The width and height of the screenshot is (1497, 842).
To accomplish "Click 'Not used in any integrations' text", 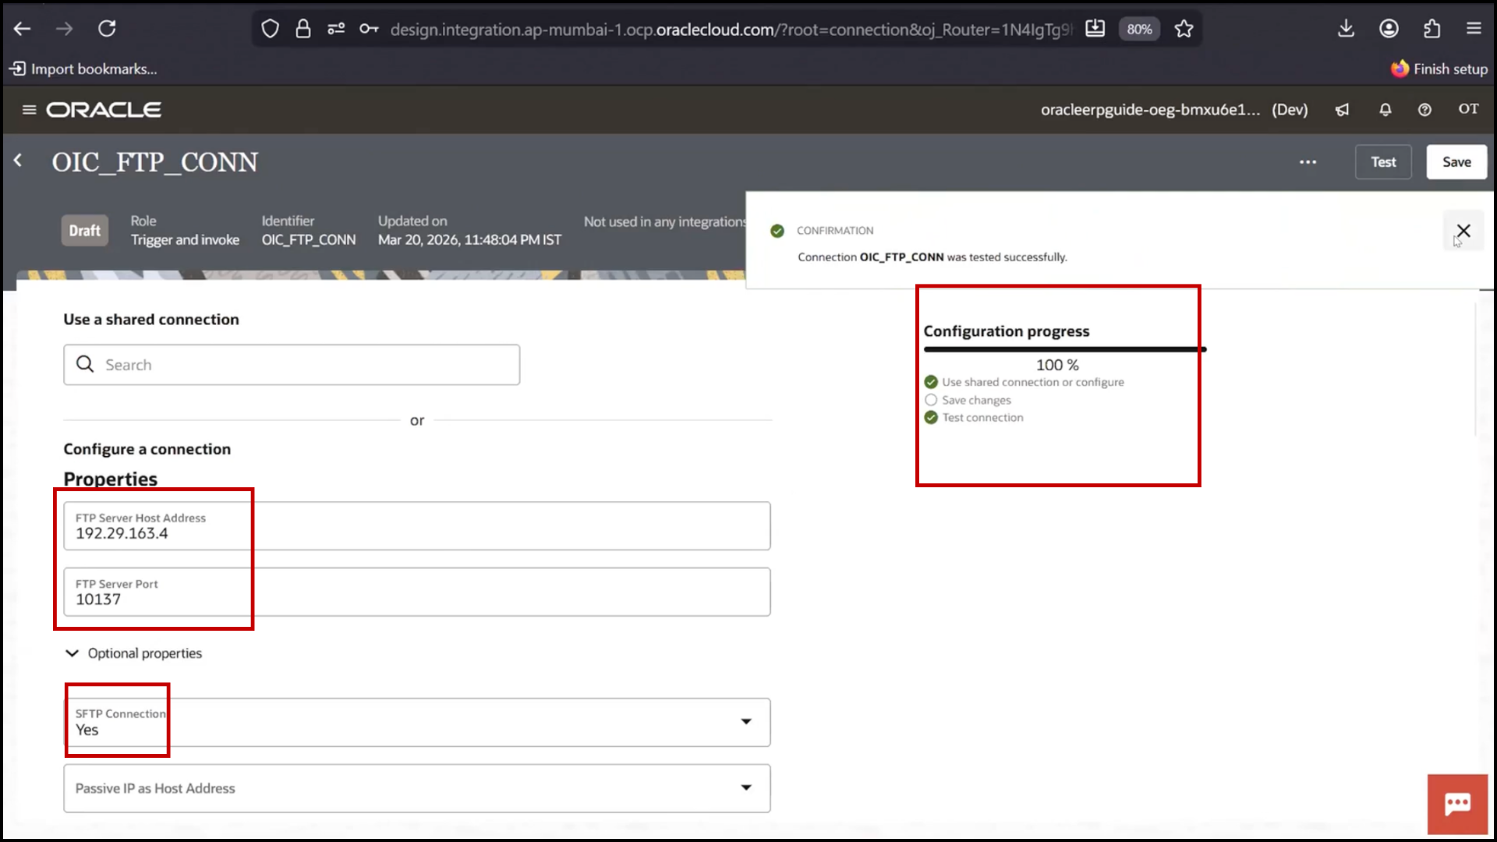I will coord(665,222).
